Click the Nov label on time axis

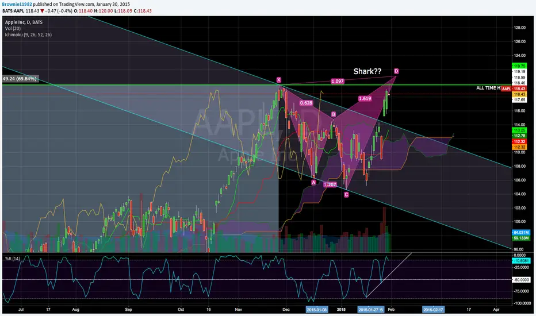239,310
